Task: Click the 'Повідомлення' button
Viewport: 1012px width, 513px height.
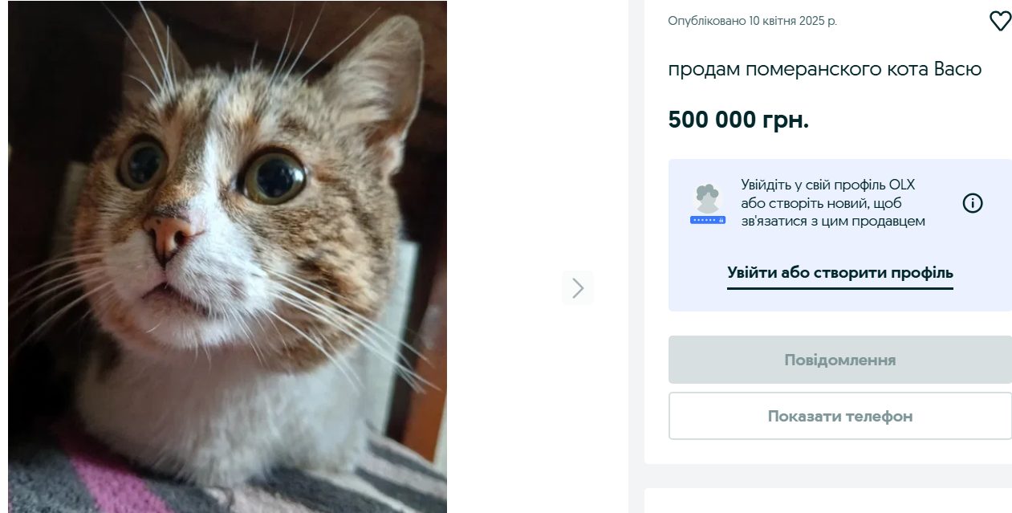Action: click(x=840, y=360)
